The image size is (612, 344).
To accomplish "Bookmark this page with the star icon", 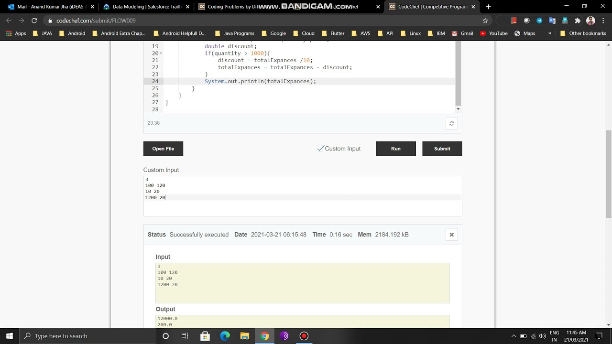I will (485, 21).
